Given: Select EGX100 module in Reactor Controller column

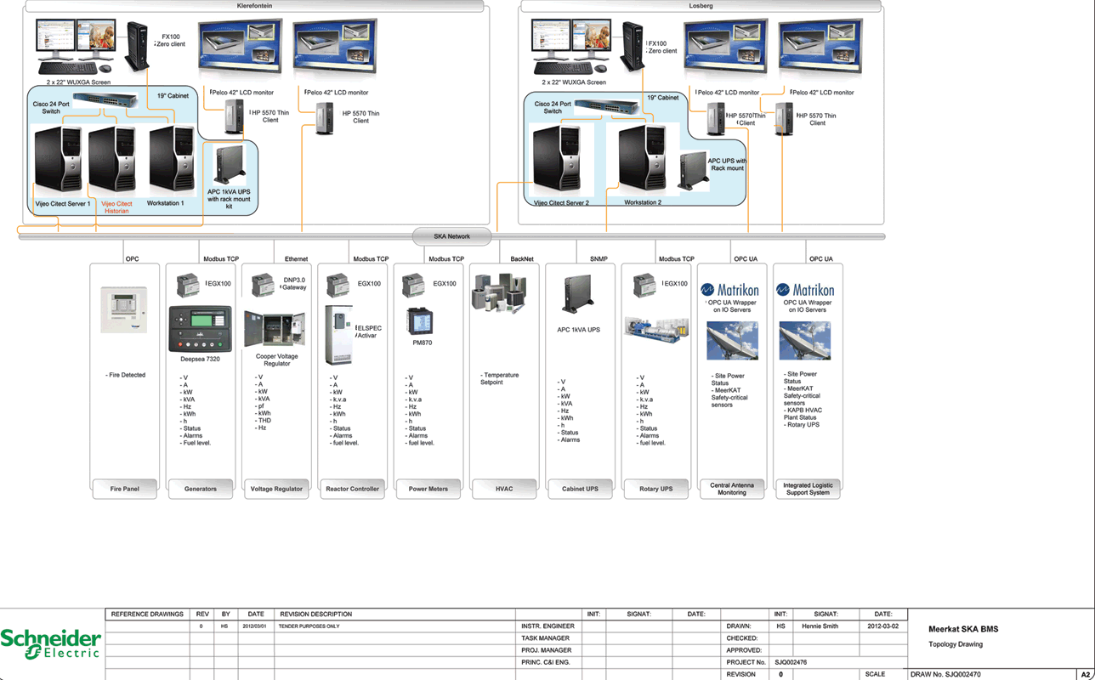Looking at the screenshot, I should tap(338, 286).
